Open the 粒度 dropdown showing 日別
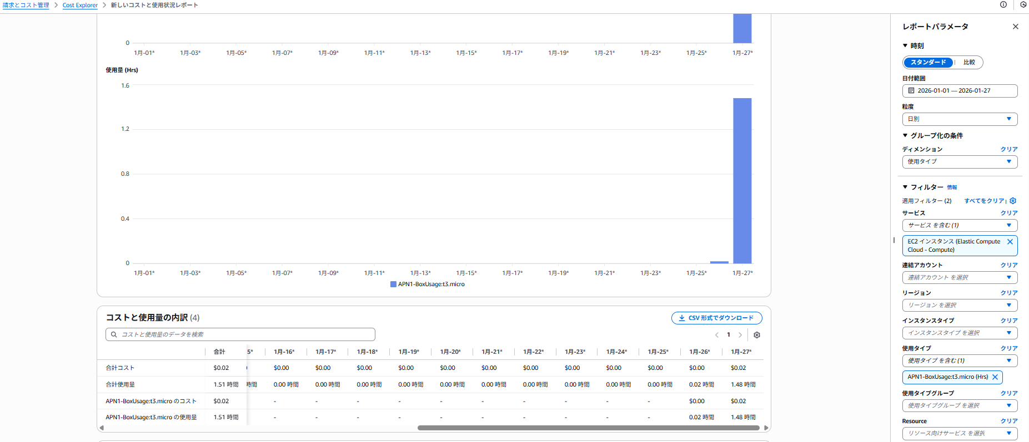 [x=959, y=119]
